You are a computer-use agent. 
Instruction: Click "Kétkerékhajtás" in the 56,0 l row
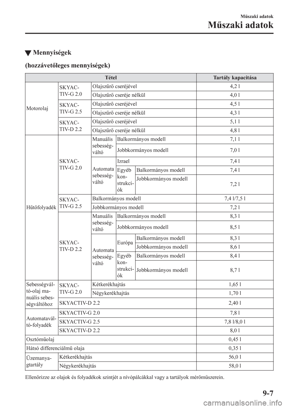click(76, 357)
